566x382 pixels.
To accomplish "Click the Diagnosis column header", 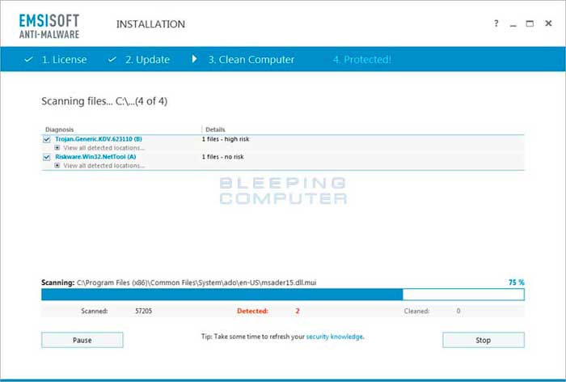I will [59, 129].
